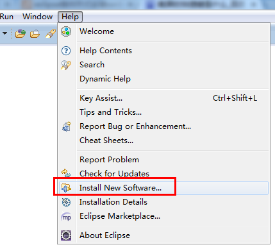Open Help Contents from the menu
The width and height of the screenshot is (275, 247).
click(x=163, y=51)
